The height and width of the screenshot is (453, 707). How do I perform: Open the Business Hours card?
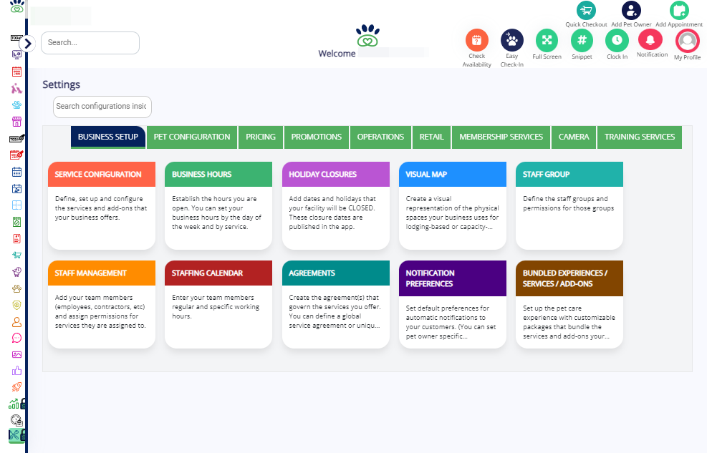218,205
